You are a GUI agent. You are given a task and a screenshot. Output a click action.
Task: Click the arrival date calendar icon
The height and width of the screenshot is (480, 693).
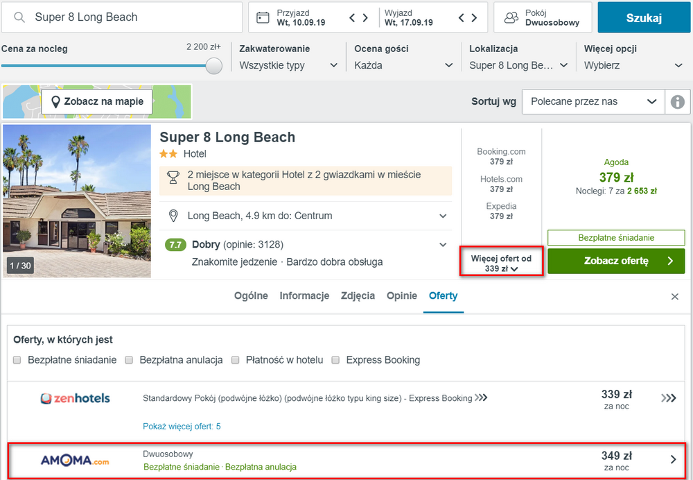tap(263, 18)
